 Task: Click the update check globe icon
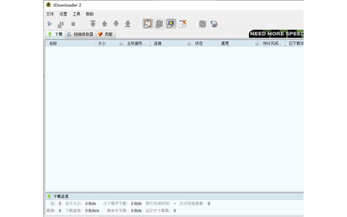(x=214, y=24)
